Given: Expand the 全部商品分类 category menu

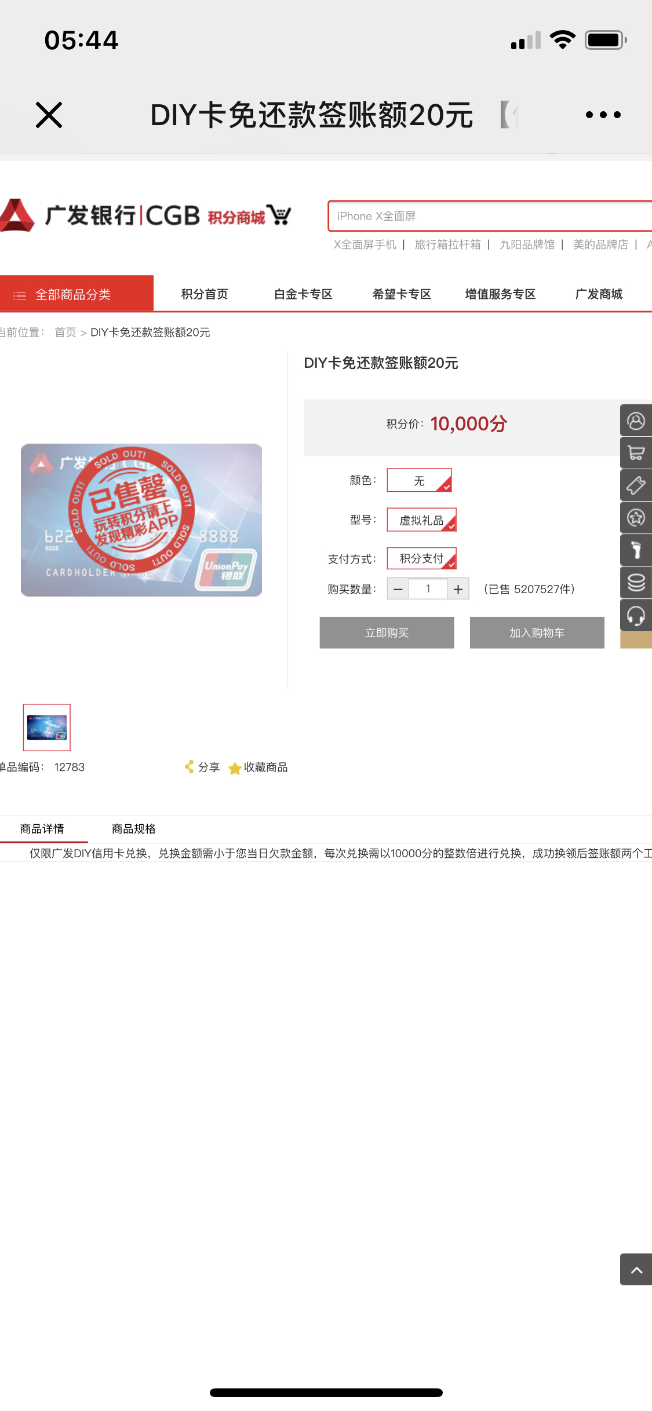Looking at the screenshot, I should pos(77,294).
